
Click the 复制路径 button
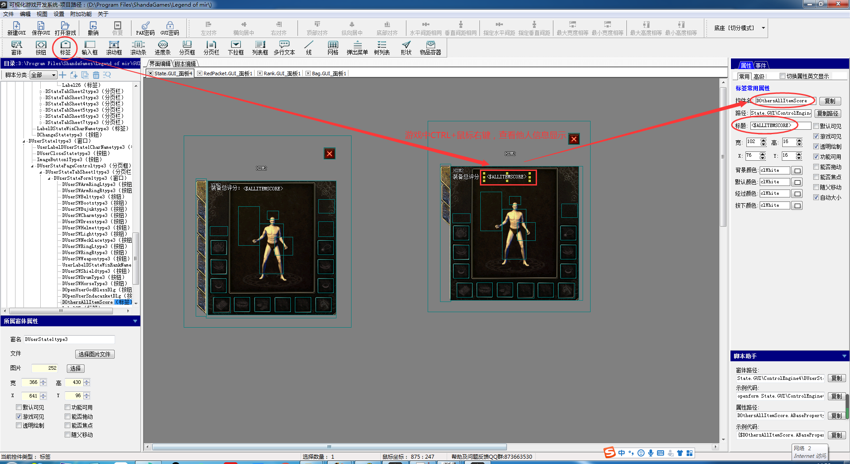(x=827, y=113)
